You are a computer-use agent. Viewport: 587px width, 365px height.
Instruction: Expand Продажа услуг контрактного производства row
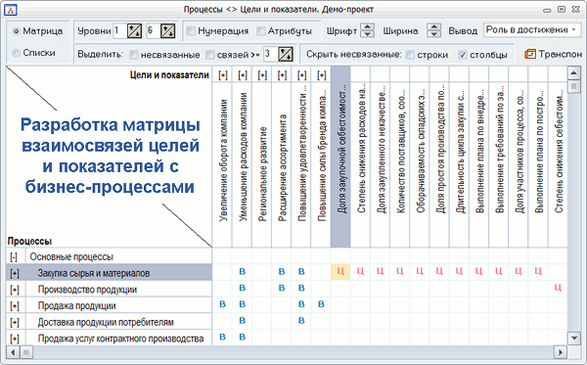(15, 339)
